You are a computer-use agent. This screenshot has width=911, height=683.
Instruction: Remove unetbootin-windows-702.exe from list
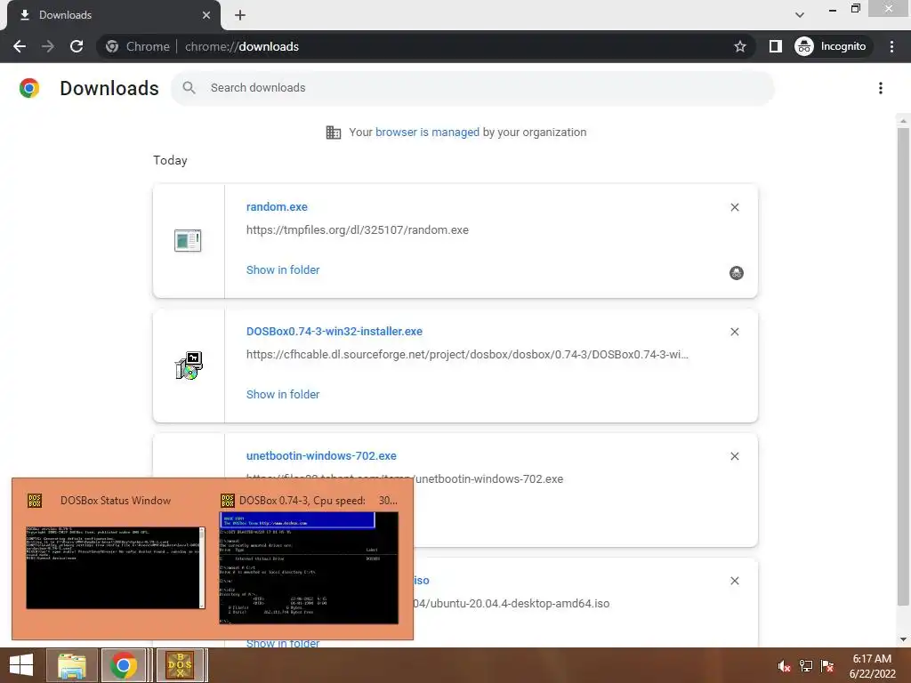pyautogui.click(x=734, y=456)
